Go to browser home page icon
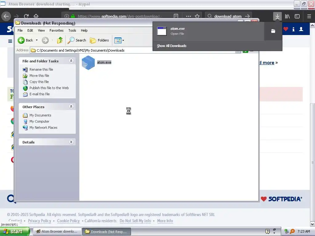 (x=36, y=16)
